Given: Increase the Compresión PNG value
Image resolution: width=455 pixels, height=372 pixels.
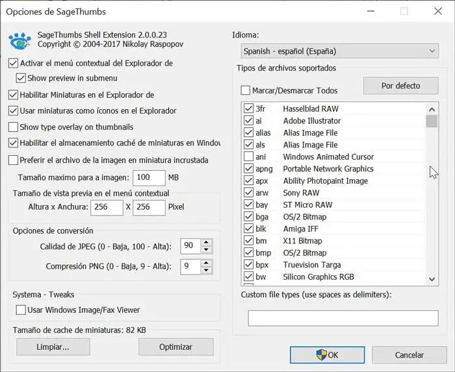Looking at the screenshot, I should (206, 263).
